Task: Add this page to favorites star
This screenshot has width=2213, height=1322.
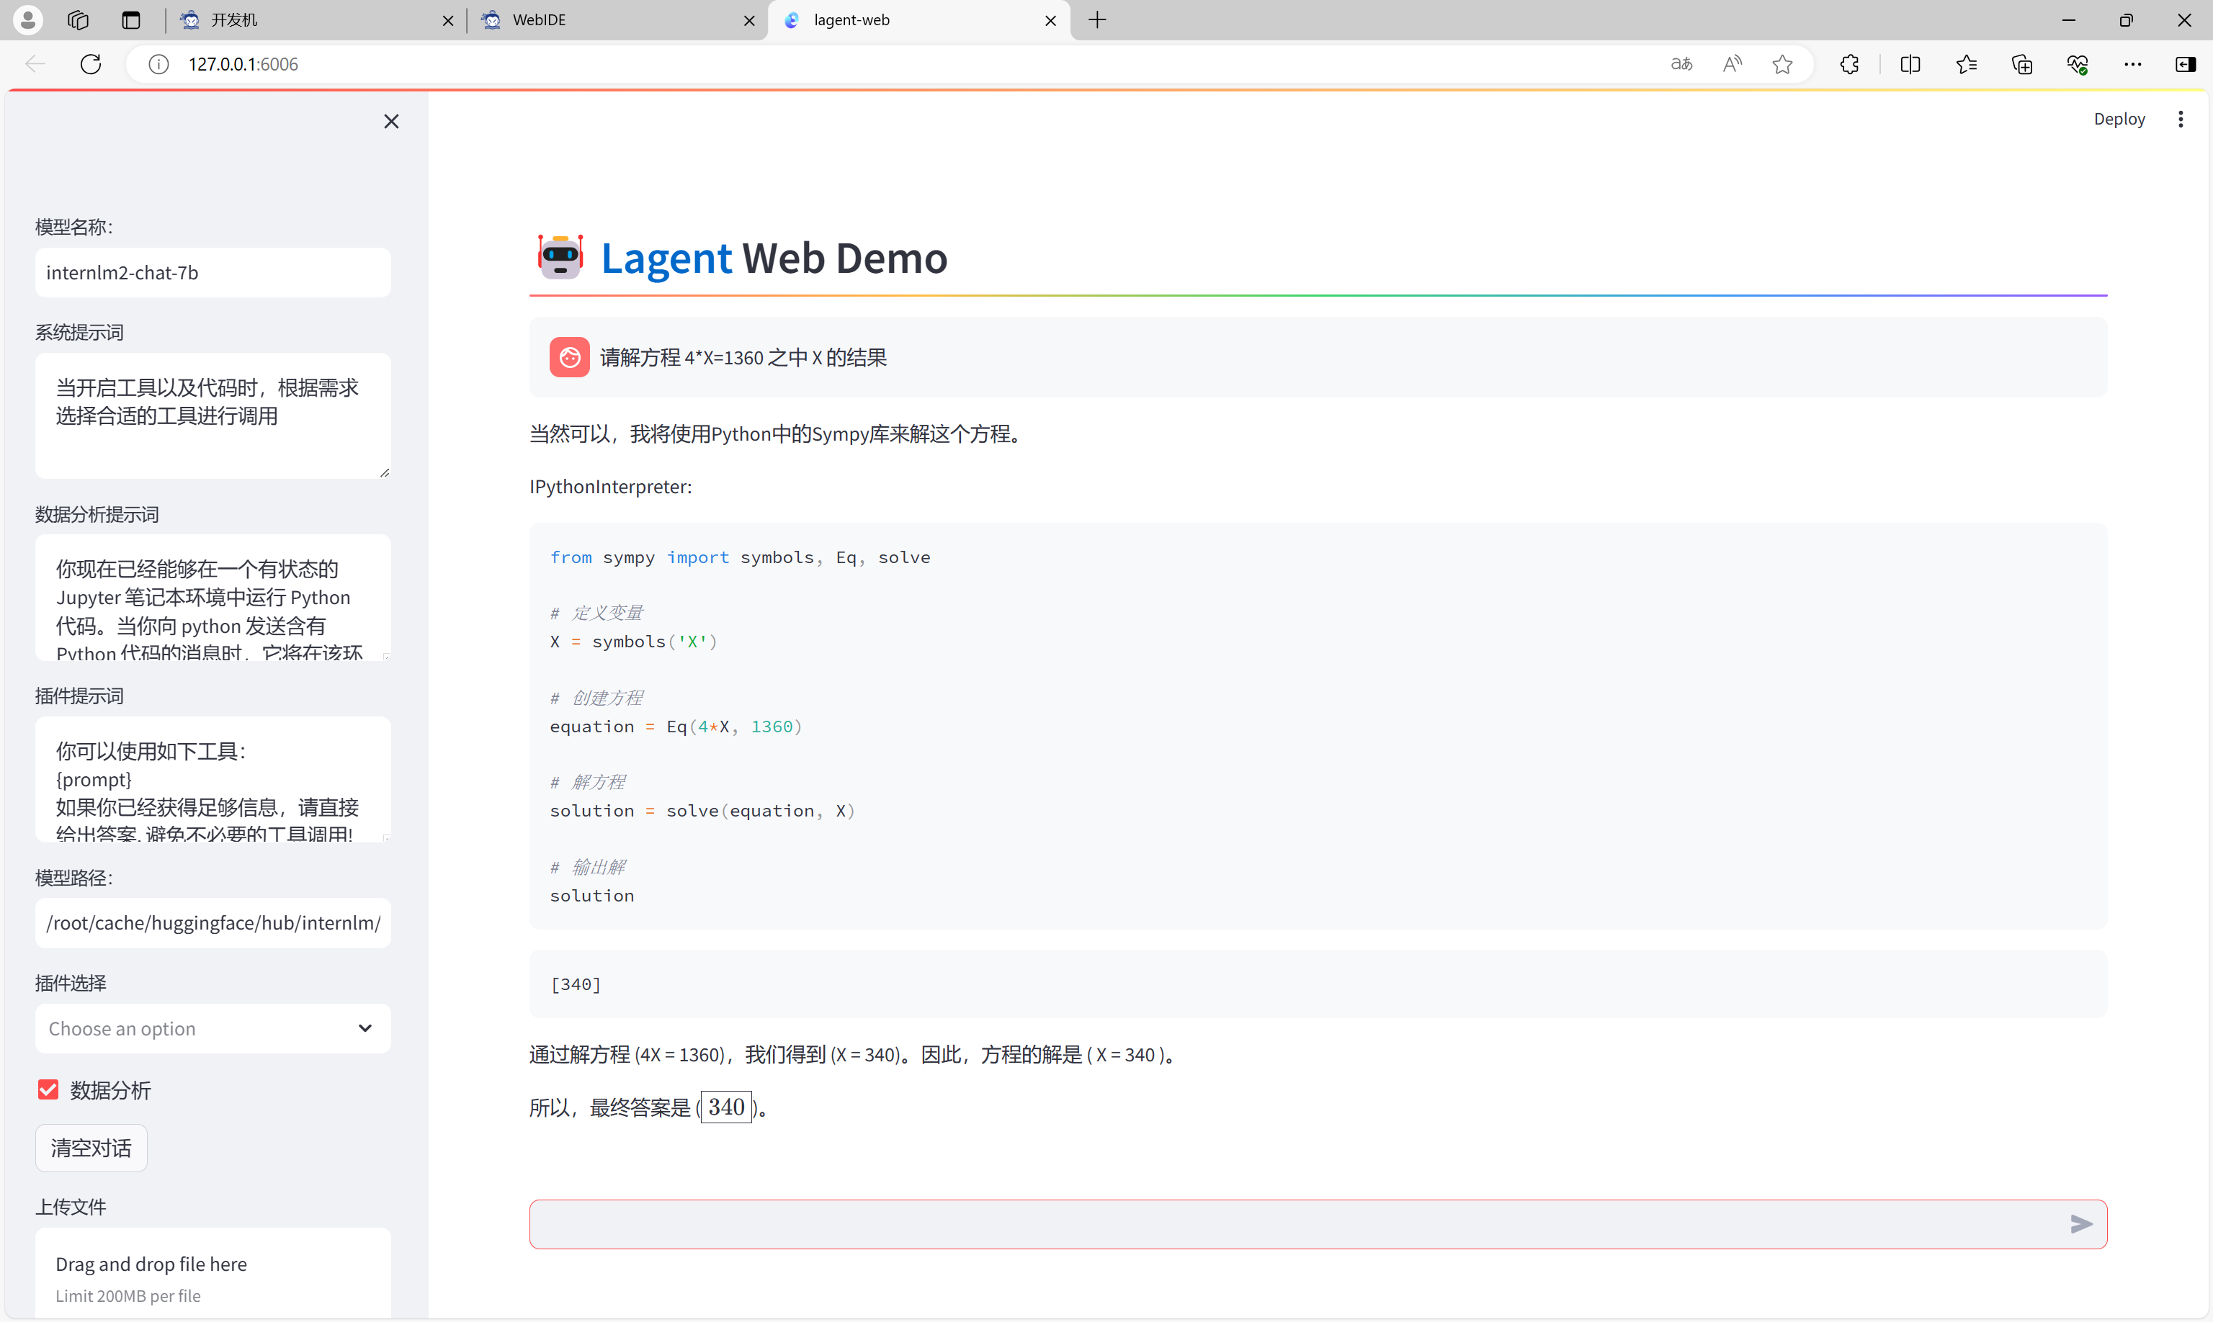Action: coord(1782,64)
